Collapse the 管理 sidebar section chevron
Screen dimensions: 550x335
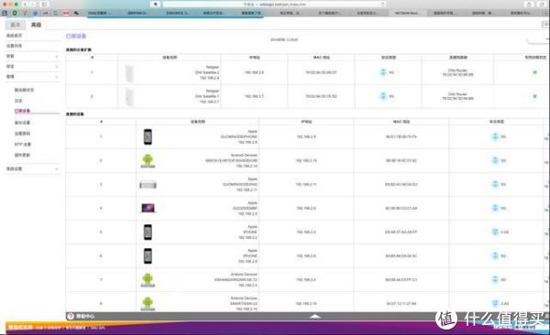pos(57,77)
